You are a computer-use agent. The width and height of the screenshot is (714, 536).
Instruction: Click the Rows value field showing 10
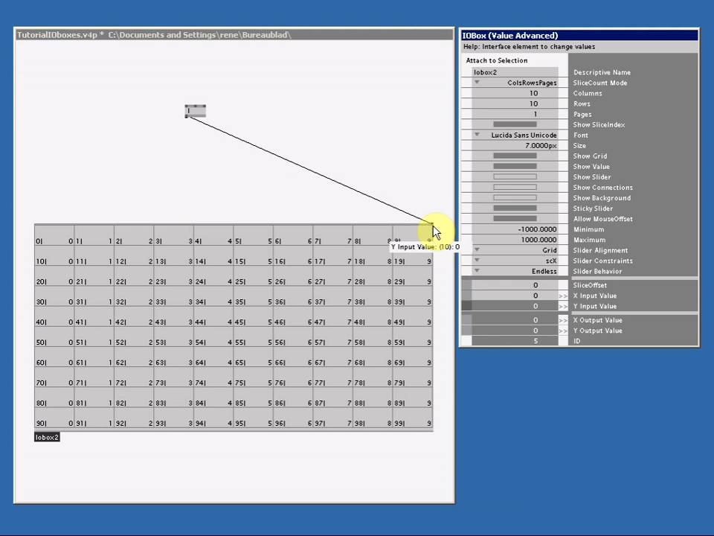point(515,103)
